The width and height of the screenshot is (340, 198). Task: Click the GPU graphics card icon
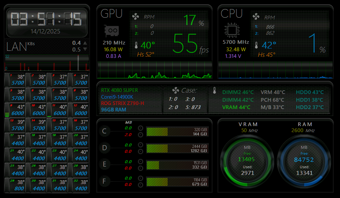[112, 31]
